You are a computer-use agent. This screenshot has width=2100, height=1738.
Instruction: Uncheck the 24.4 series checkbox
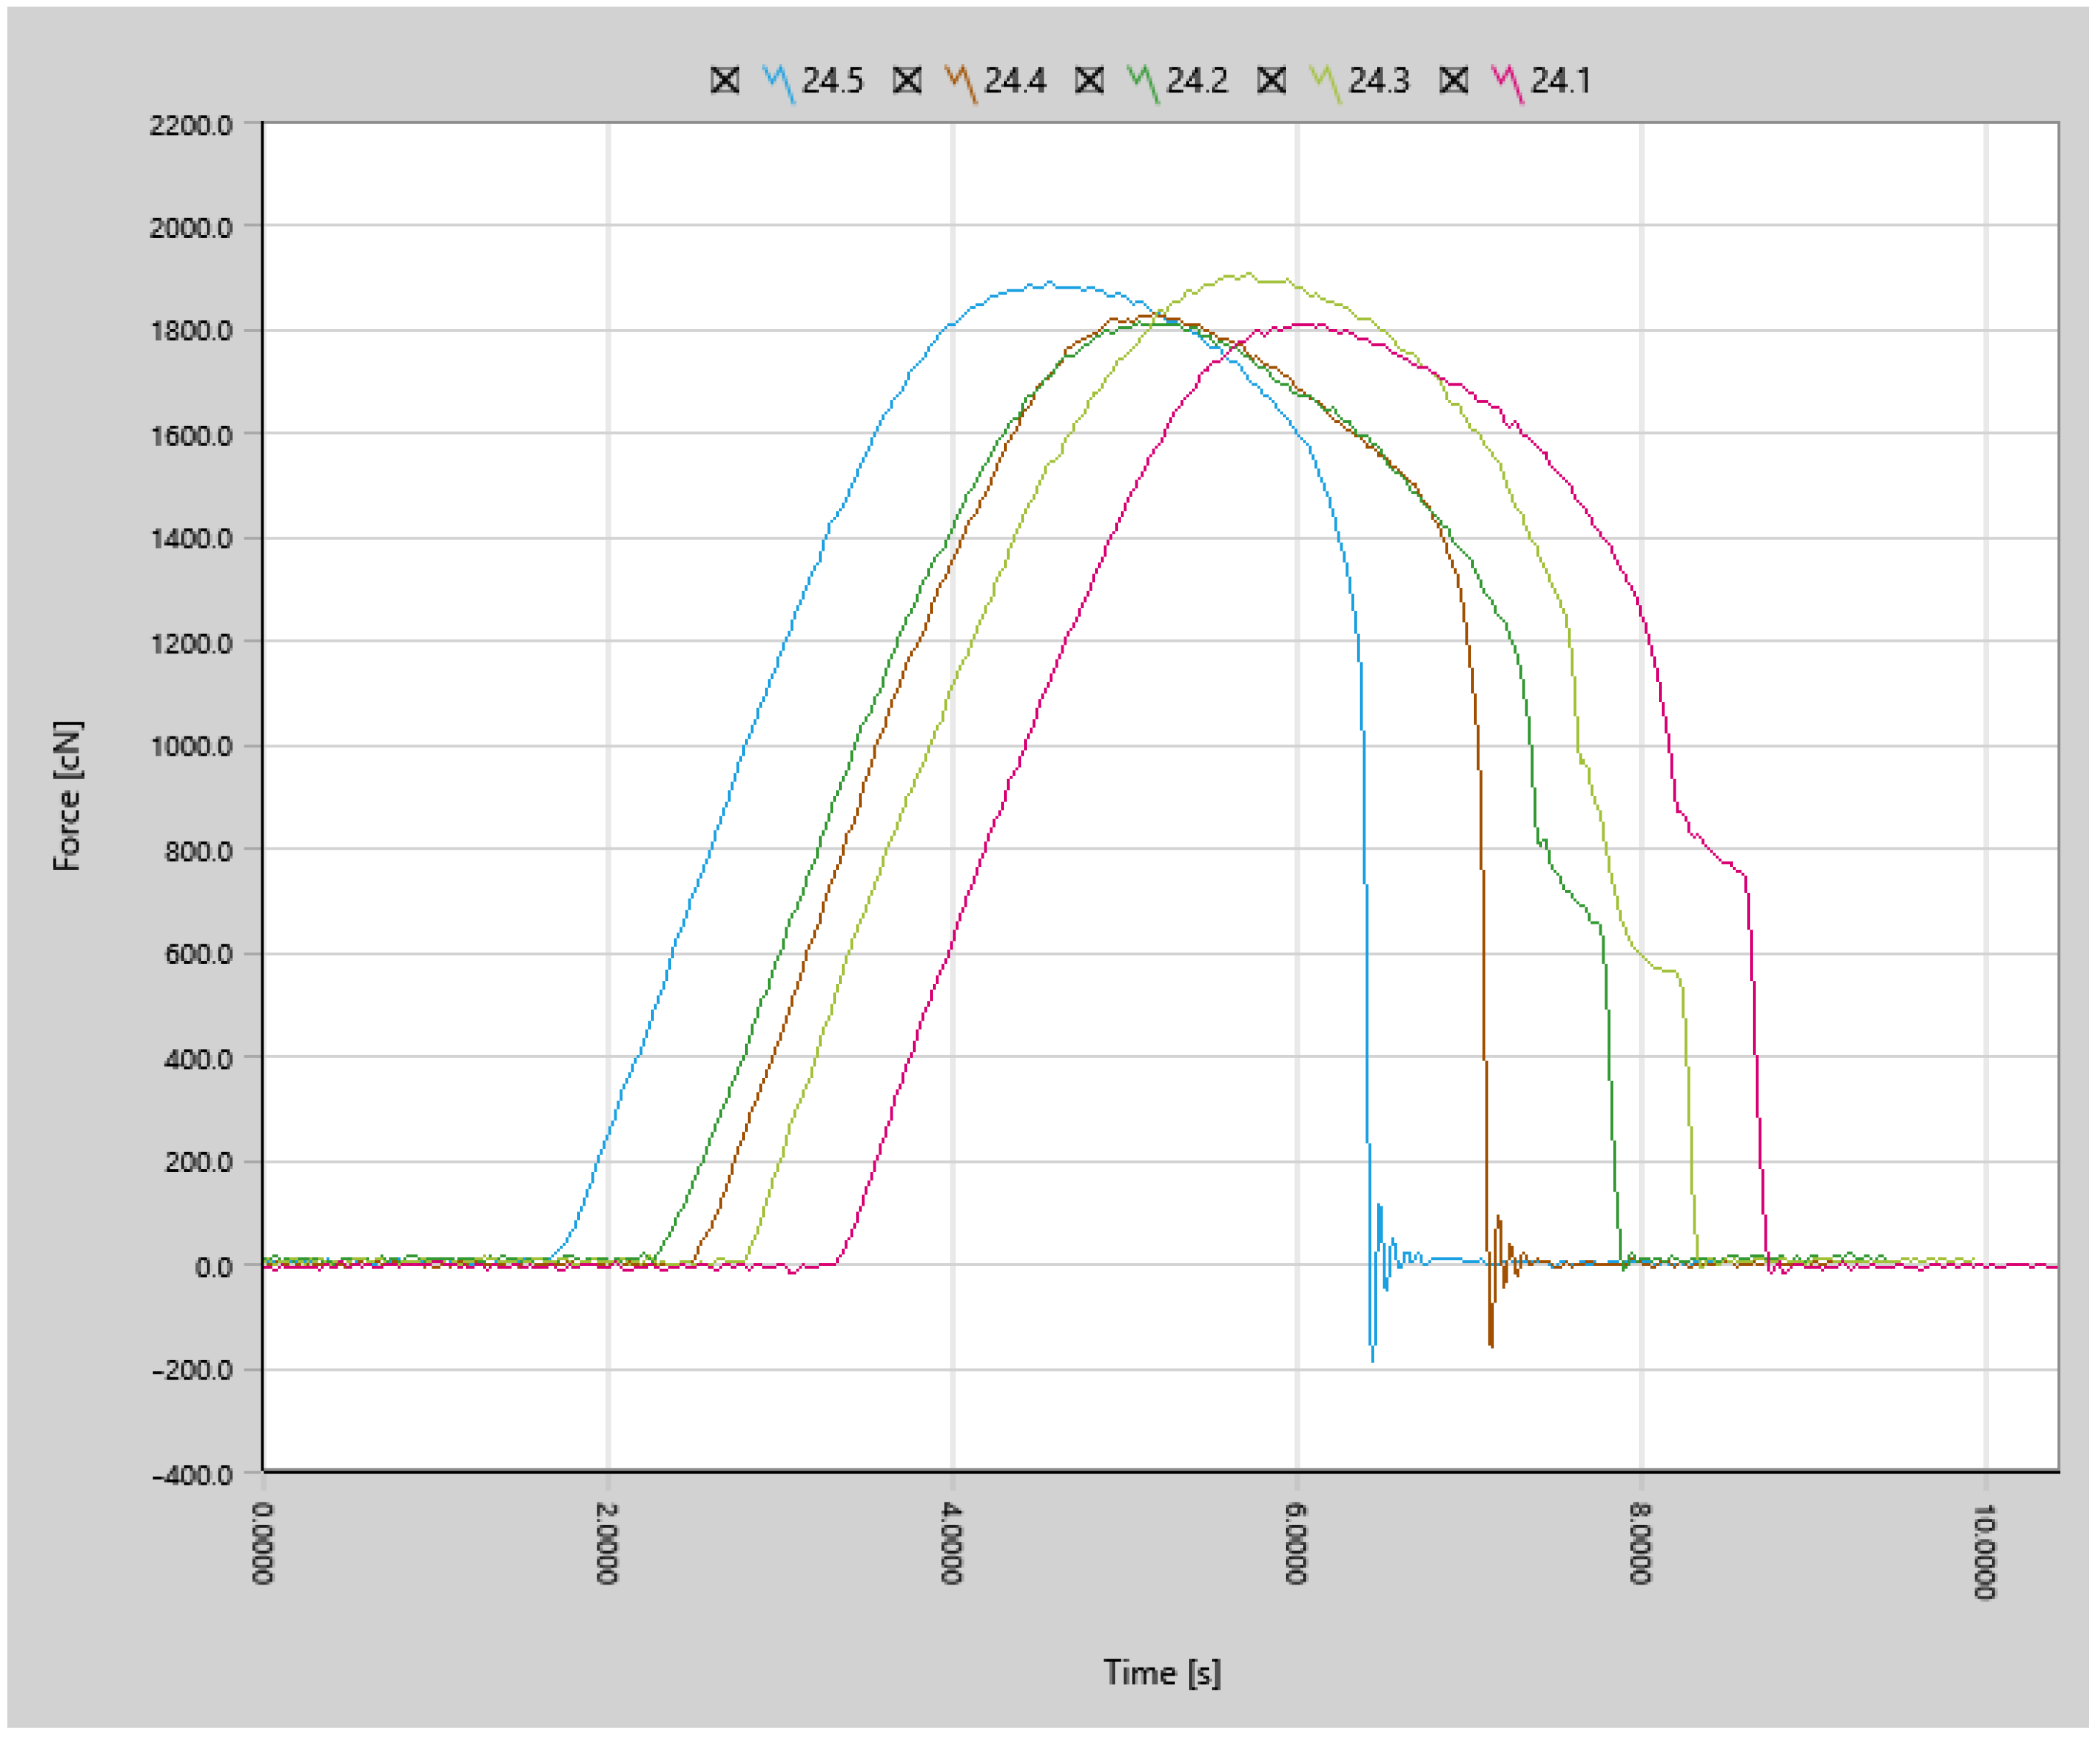click(907, 80)
